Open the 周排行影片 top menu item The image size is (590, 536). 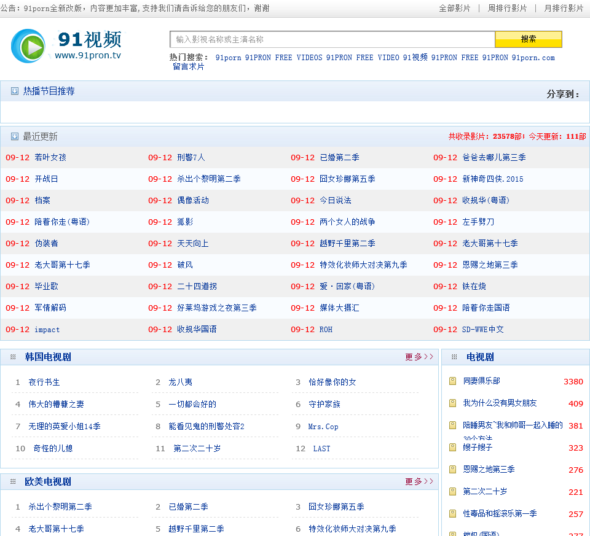coord(507,8)
